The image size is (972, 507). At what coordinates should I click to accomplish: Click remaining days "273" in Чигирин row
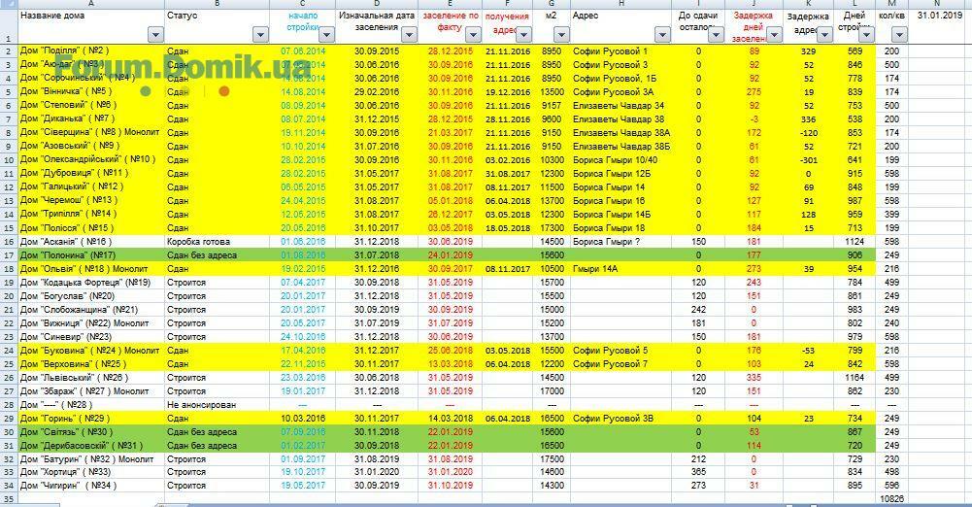click(x=698, y=486)
